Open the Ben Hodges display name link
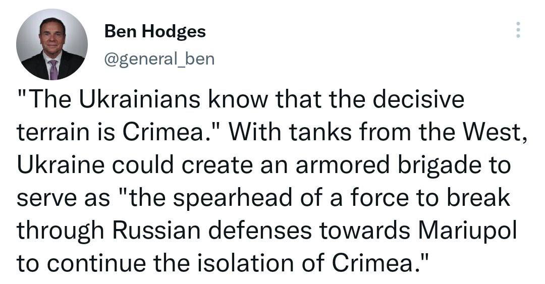Screen dimensions: 545x284 (155, 32)
